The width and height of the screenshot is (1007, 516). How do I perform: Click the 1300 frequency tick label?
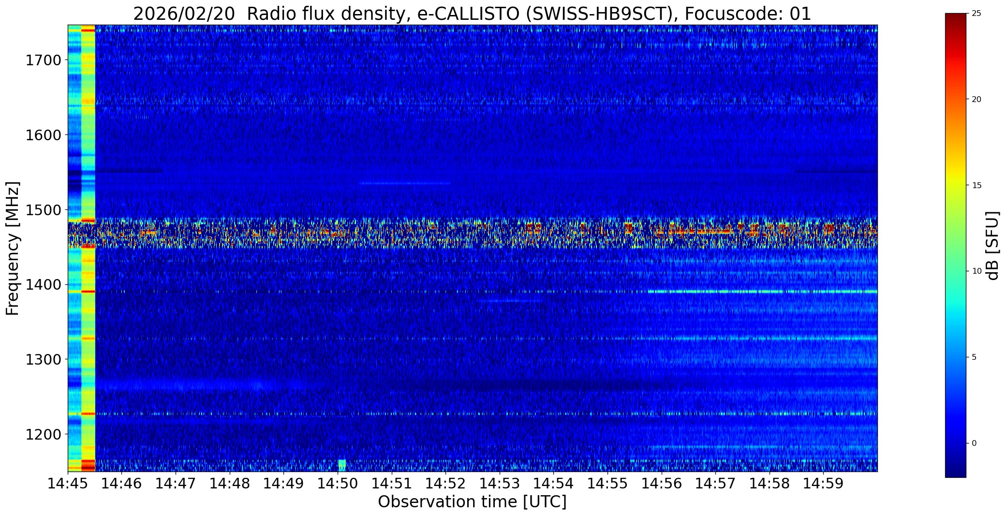coord(43,360)
